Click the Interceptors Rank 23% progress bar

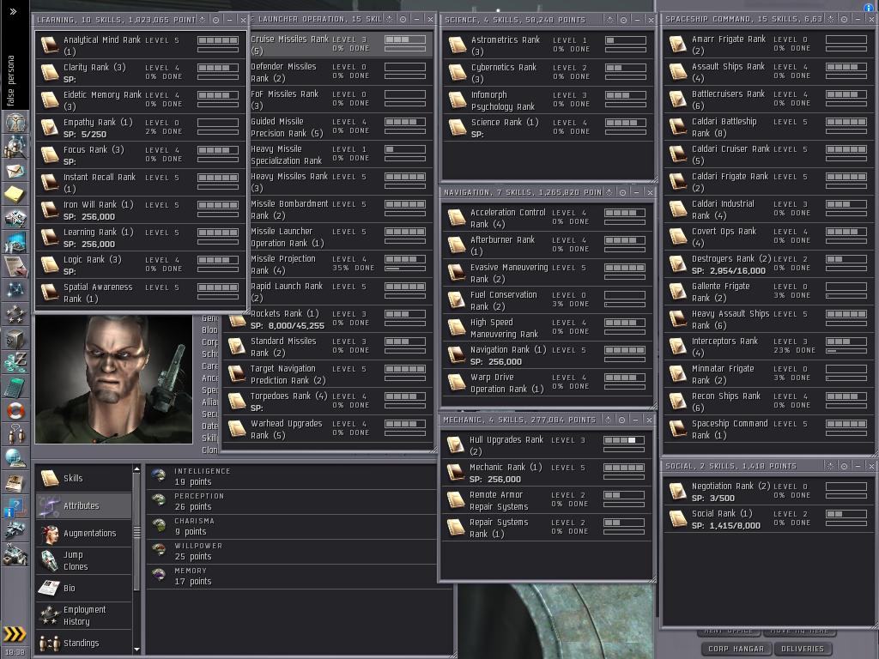pyautogui.click(x=846, y=351)
